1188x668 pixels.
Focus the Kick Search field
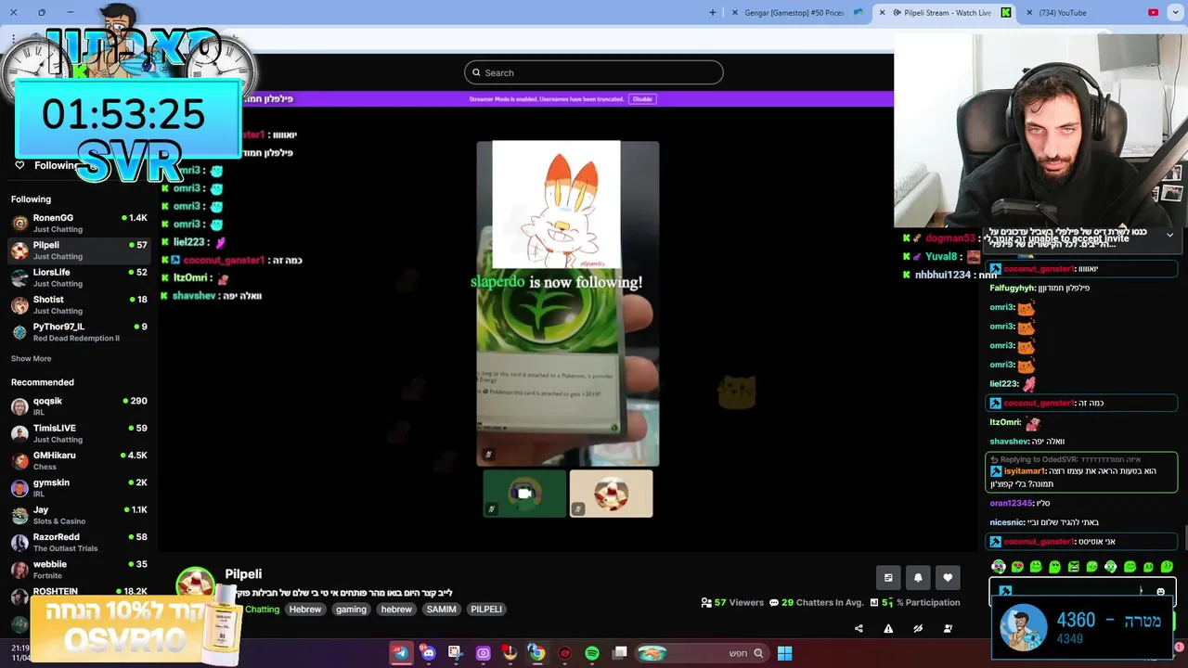click(594, 72)
